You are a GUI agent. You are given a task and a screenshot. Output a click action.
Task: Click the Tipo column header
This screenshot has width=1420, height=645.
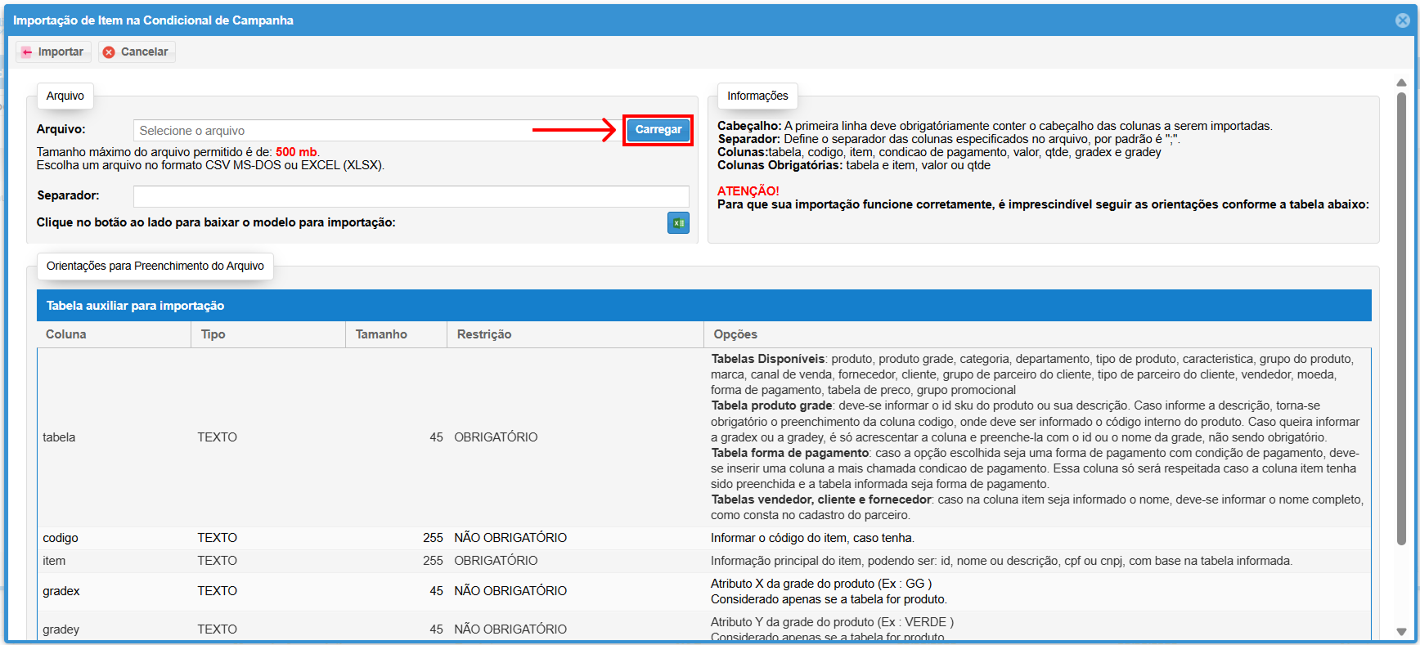(x=213, y=334)
